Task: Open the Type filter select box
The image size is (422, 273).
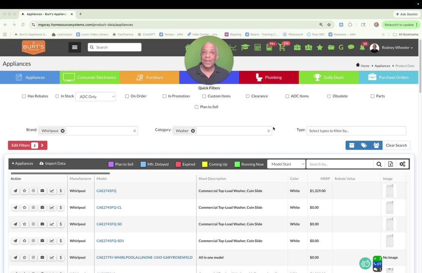Action: (356, 131)
